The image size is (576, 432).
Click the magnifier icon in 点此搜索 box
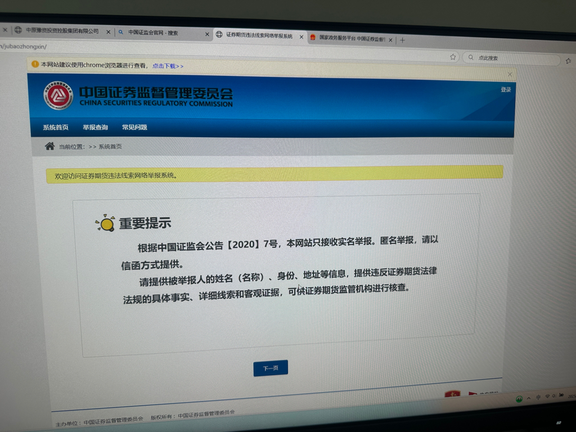coord(471,57)
